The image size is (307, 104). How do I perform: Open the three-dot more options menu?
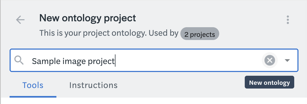point(288,20)
